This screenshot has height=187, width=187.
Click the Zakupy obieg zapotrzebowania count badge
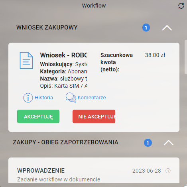(148, 143)
